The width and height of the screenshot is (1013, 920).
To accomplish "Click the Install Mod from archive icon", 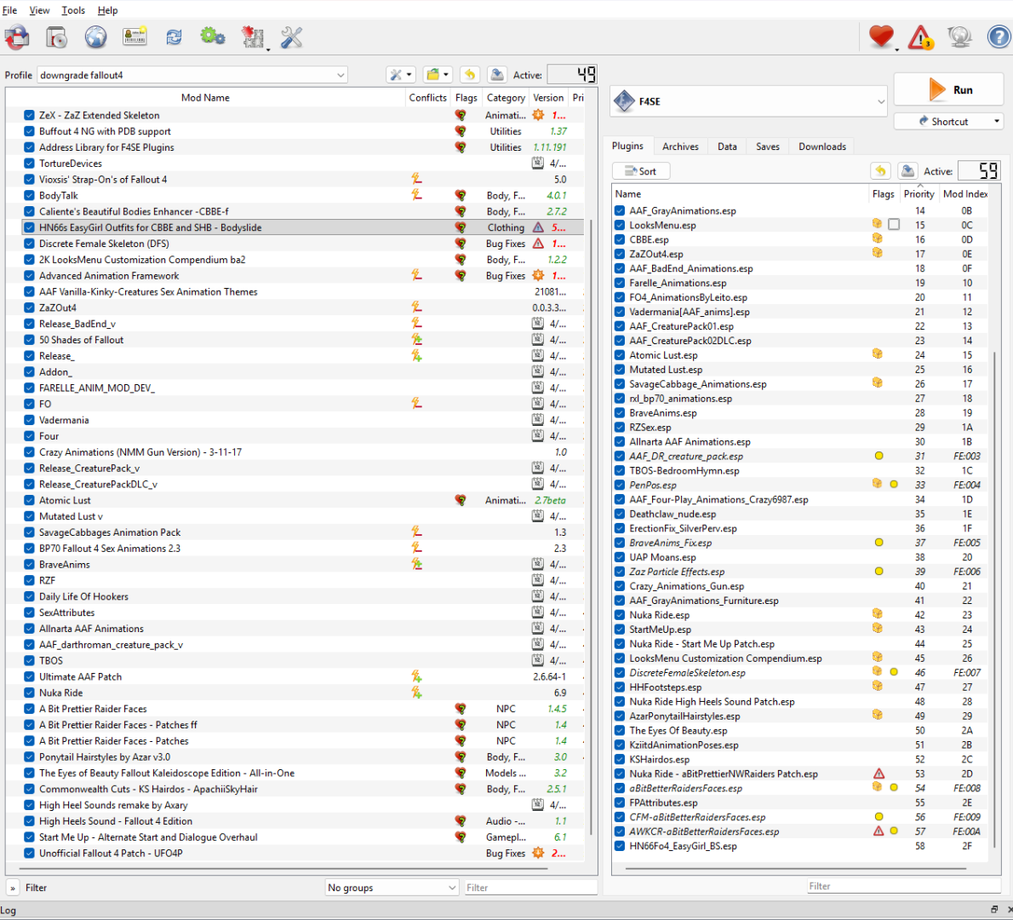I will click(x=57, y=37).
